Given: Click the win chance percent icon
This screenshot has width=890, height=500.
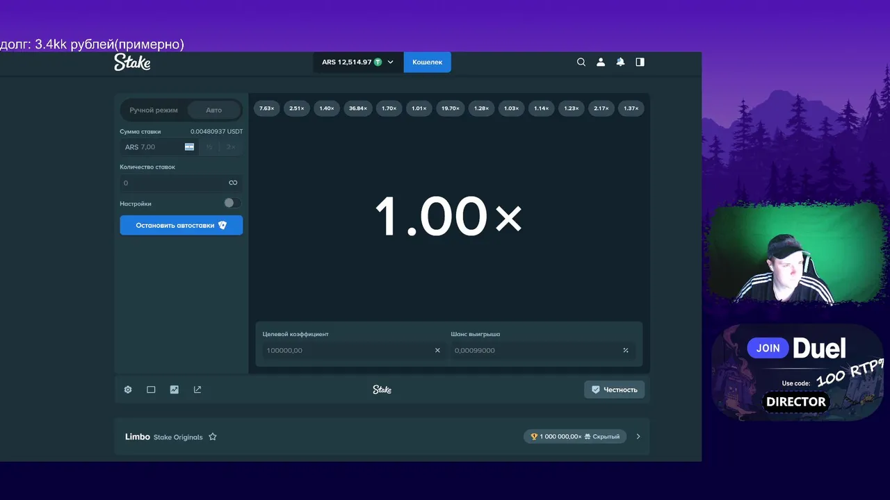Looking at the screenshot, I should [x=626, y=350].
